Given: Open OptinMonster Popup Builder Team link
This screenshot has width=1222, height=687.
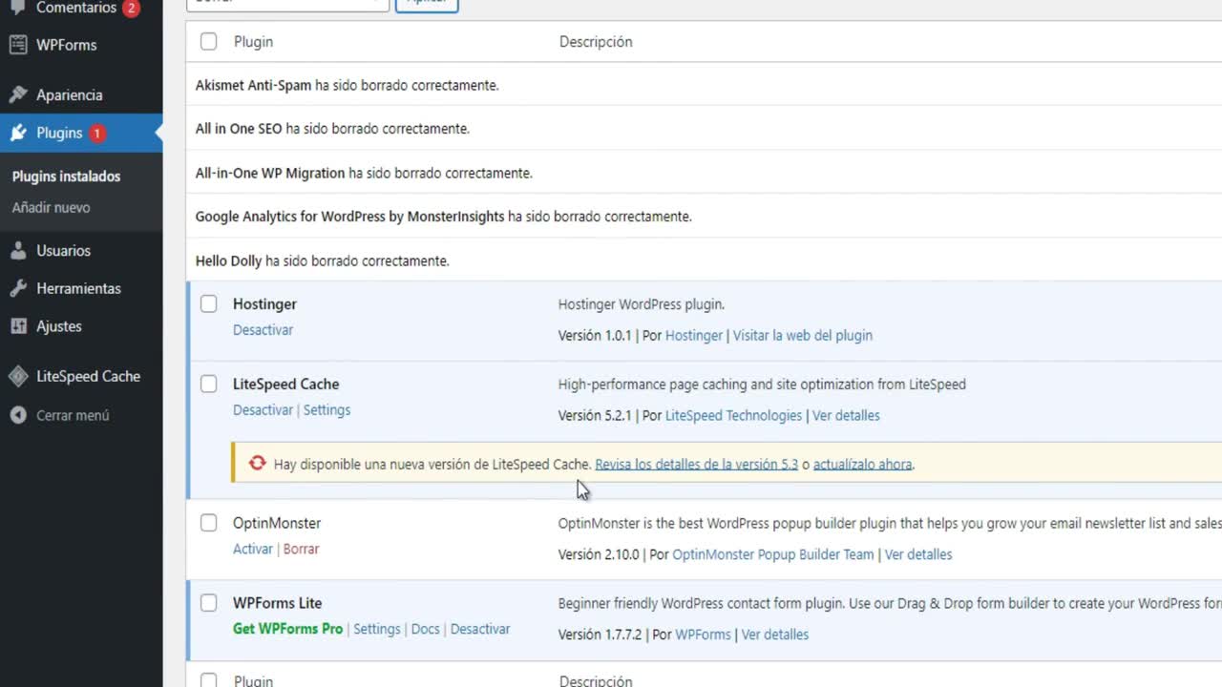Looking at the screenshot, I should (x=773, y=555).
